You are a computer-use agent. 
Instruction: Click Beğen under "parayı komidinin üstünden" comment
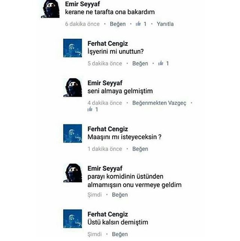click(x=120, y=195)
